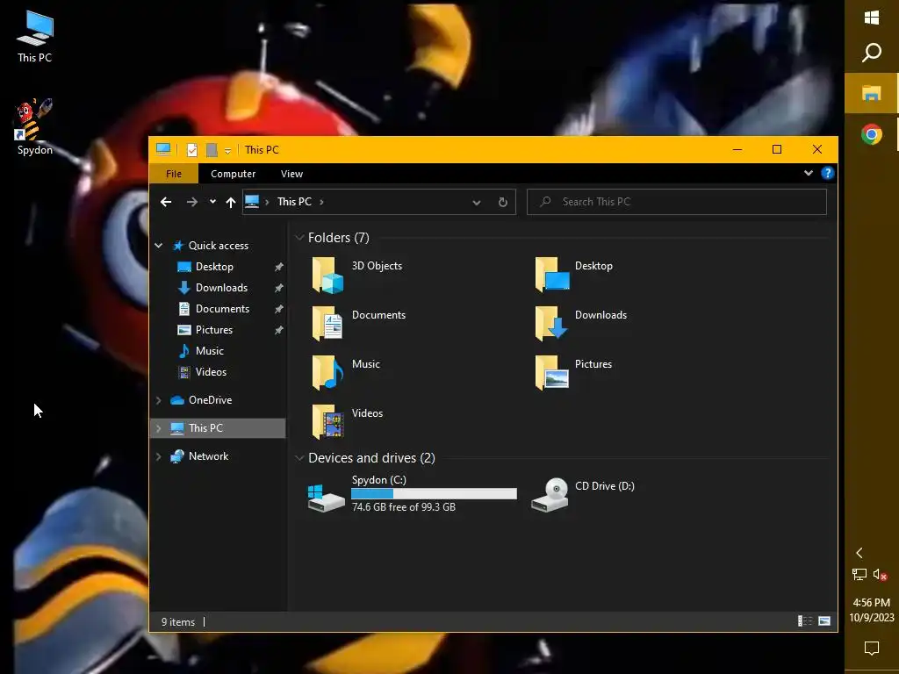Image resolution: width=899 pixels, height=674 pixels.
Task: Select Network in navigation pane
Action: click(x=208, y=456)
